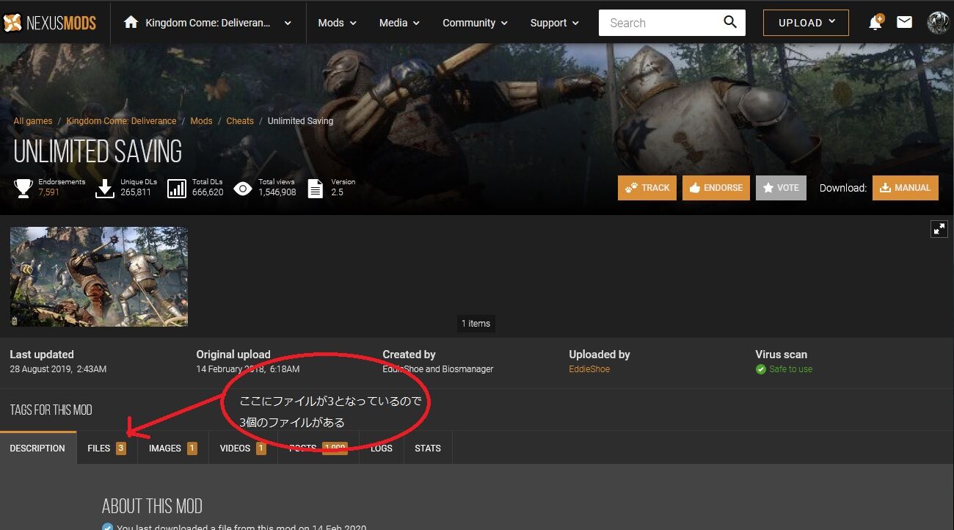Viewport: 954px width, 530px height.
Task: Download manually via MANUAL button
Action: tap(906, 188)
